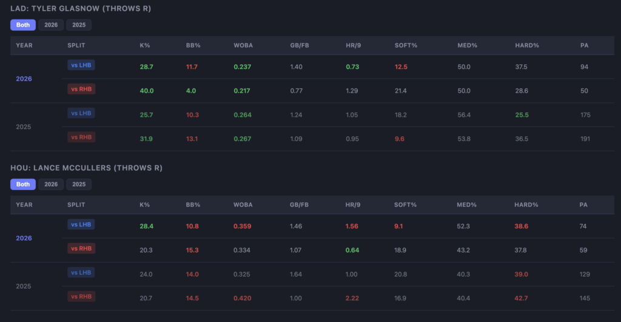This screenshot has height=322, width=621.
Task: Click the 13.1 BB% value
Action: [192, 139]
